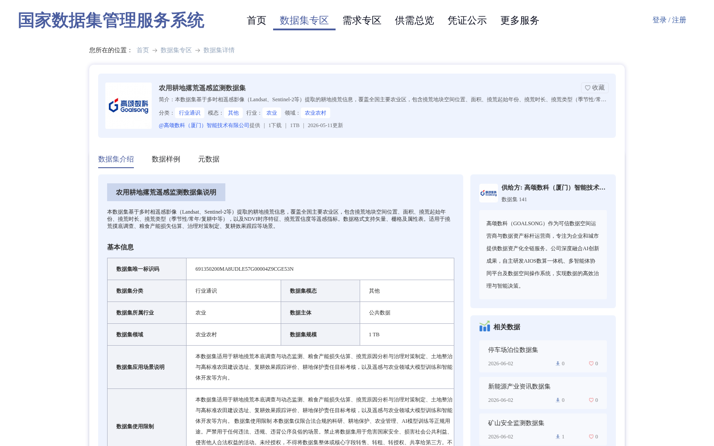Screen dimensions: 714x446
Task: Click the dataset title 农用耕地撂荒遥感监测数据集
Action: click(202, 88)
